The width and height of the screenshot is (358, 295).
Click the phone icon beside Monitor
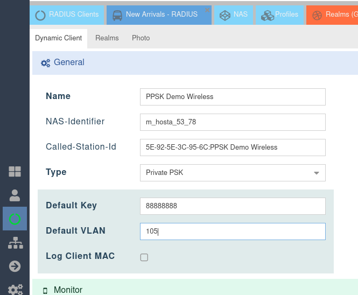(x=45, y=290)
